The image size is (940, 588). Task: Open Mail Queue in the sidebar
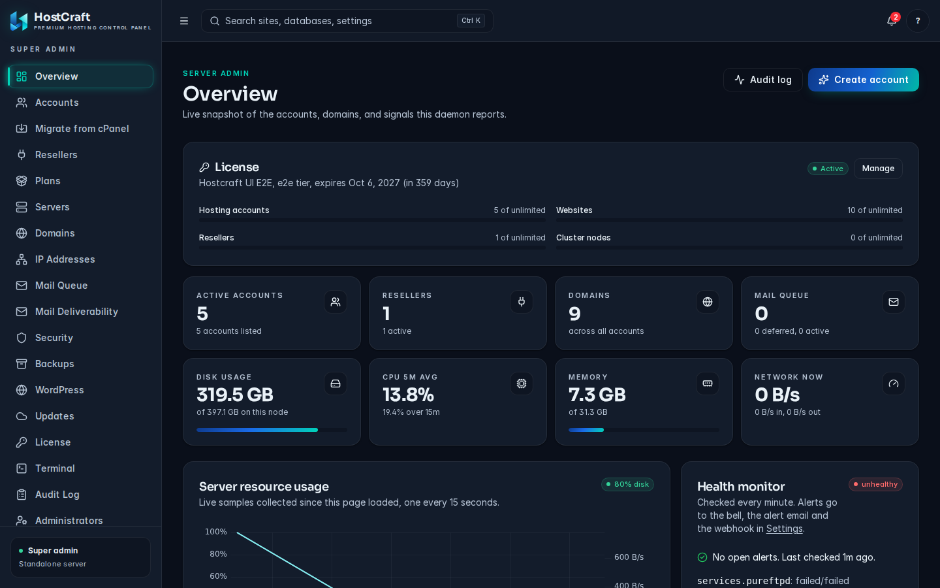click(80, 286)
